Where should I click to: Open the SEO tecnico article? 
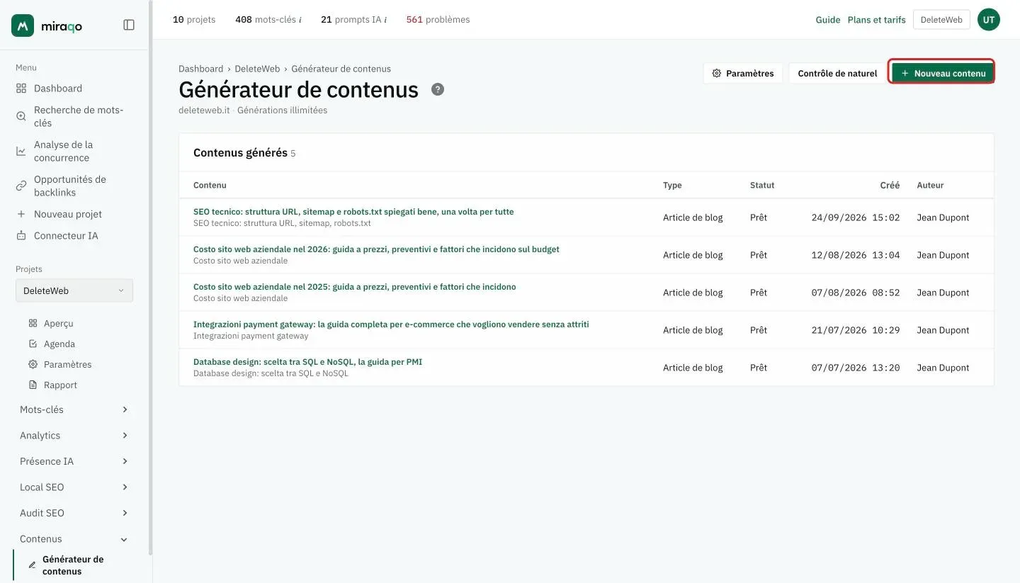pyautogui.click(x=353, y=212)
